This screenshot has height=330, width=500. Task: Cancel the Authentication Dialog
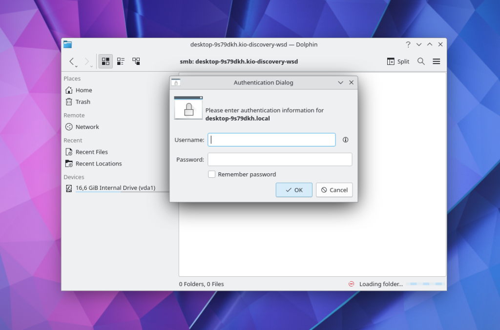click(334, 190)
